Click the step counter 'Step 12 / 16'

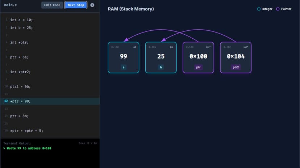click(88, 143)
